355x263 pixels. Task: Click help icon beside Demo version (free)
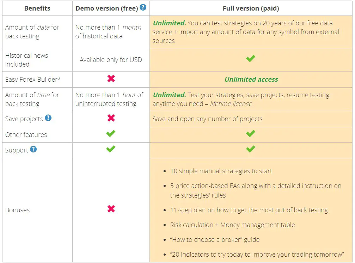[143, 7]
